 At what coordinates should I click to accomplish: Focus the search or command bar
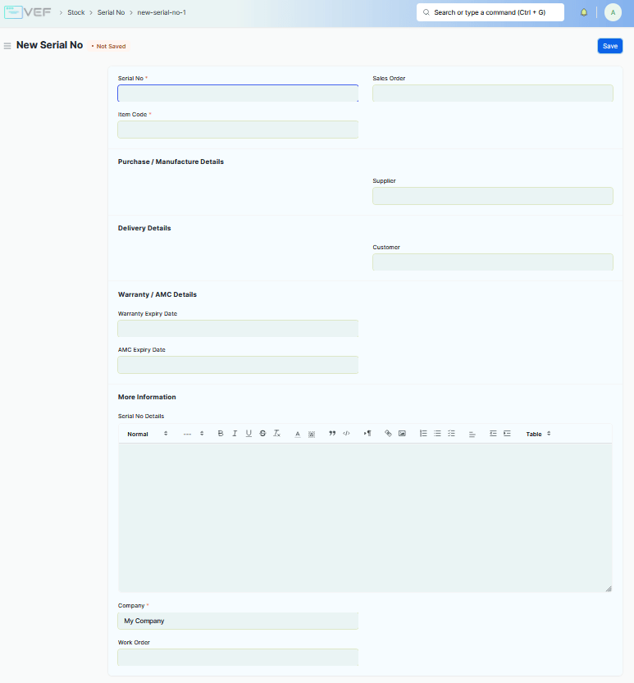tap(490, 12)
